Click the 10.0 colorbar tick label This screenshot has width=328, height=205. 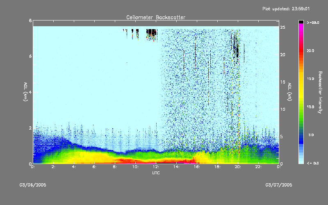pyautogui.click(x=310, y=107)
